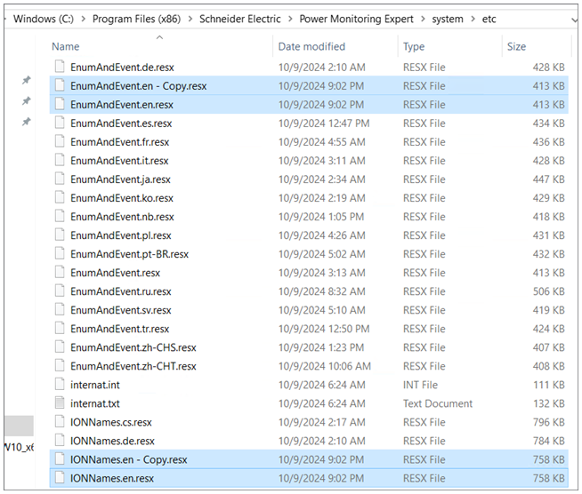Click the EnumAndEvent.ru.resx file icon

pos(60,291)
